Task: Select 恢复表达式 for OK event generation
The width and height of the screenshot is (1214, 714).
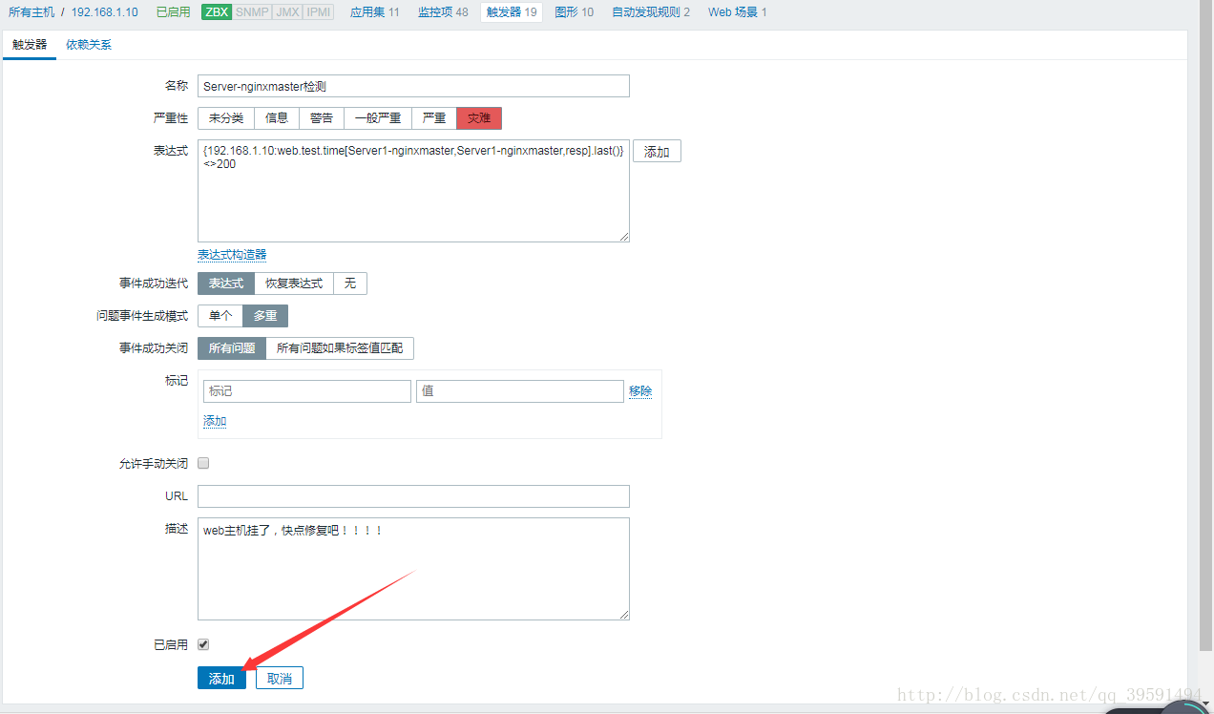Action: 293,283
